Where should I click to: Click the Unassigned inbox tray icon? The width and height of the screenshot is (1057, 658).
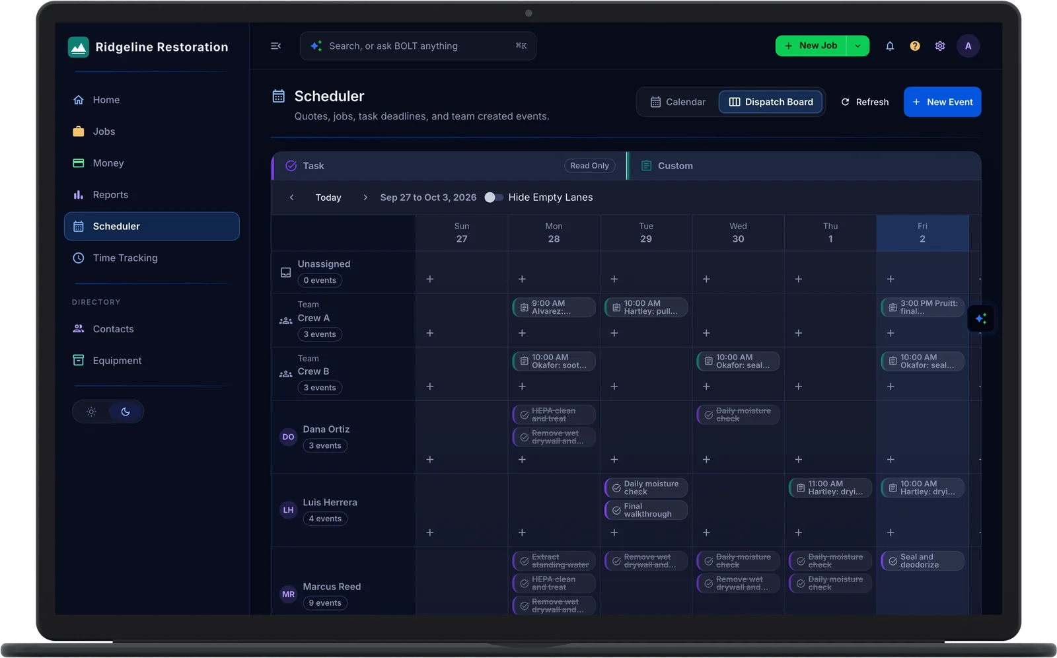pyautogui.click(x=286, y=272)
